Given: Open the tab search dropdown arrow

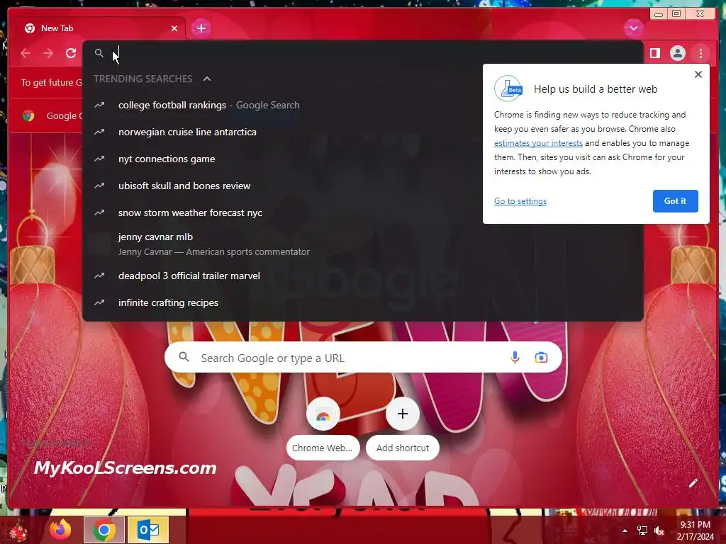Looking at the screenshot, I should pos(633,28).
